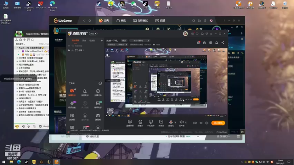Open the 山东省医学科学院 channel row
This screenshot has height=165, width=294.
tap(33, 105)
